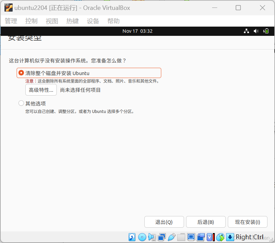Click the mouse integration status icon
The width and height of the screenshot is (275, 243).
coord(221,237)
